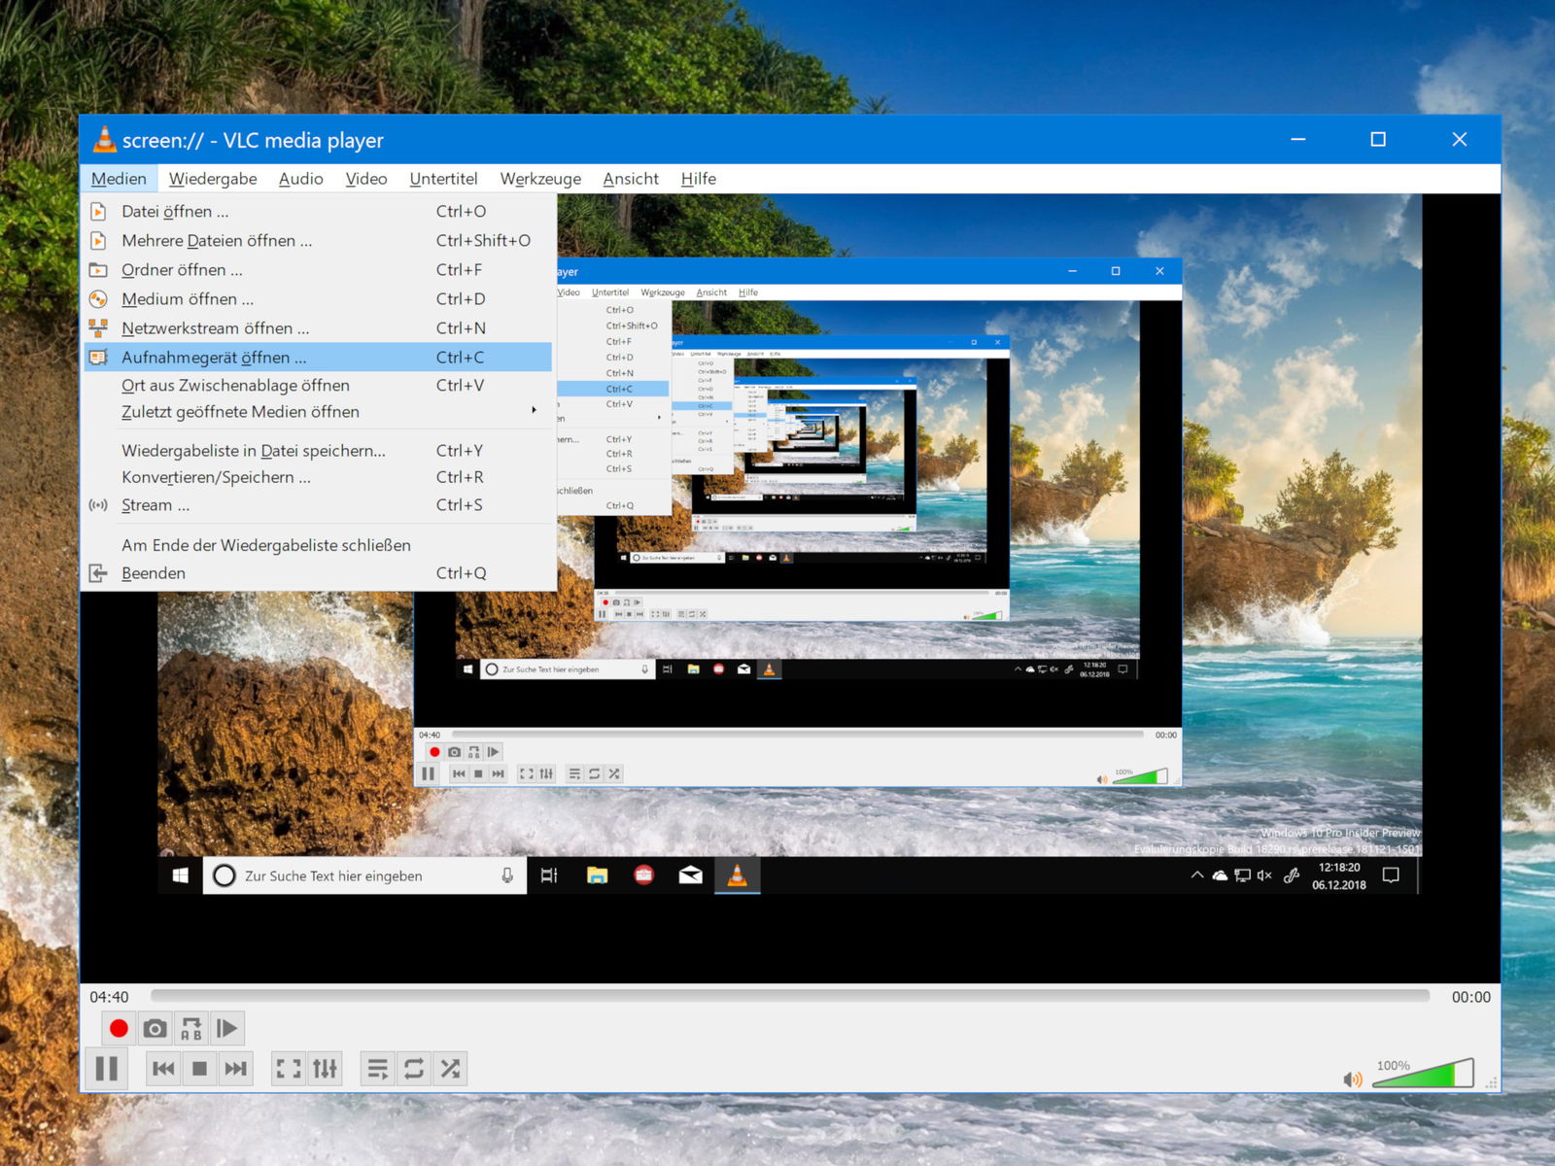
Task: Open the Action Center notification icon
Action: point(1391,875)
